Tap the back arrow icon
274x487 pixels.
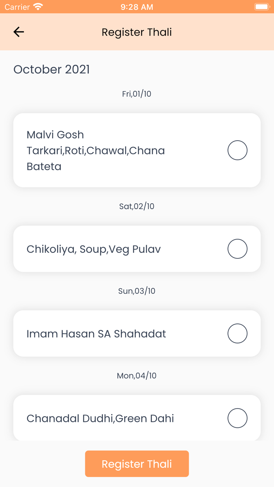pyautogui.click(x=19, y=32)
